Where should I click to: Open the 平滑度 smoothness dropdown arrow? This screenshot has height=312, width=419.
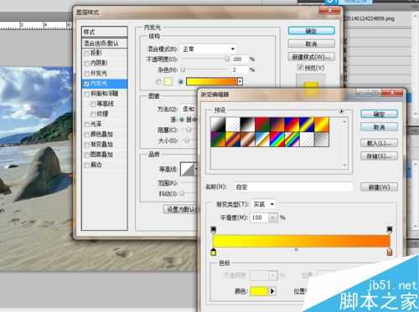[273, 217]
